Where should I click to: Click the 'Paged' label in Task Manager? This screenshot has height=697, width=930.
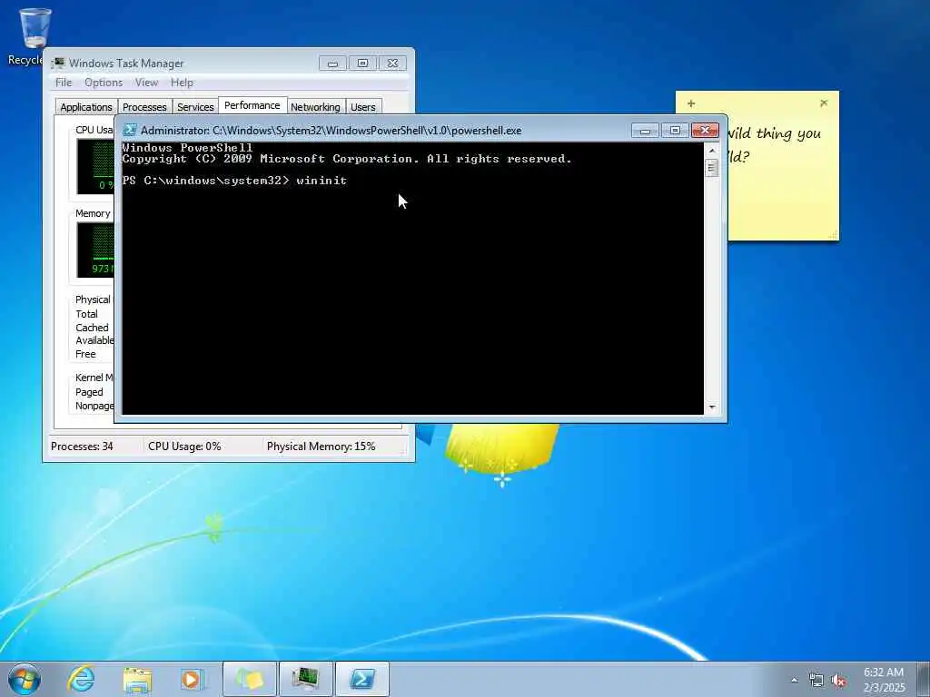(89, 392)
